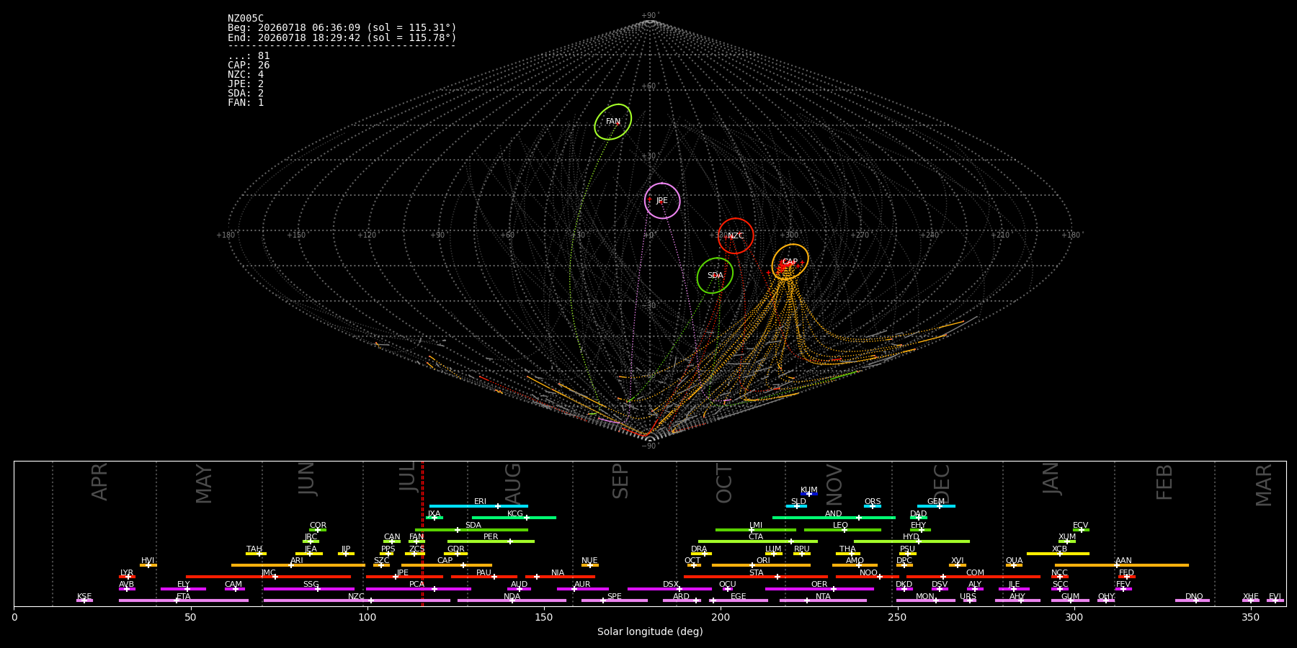Click the 'NZC: 4' count in legend
The height and width of the screenshot is (648, 1297).
pyautogui.click(x=246, y=75)
